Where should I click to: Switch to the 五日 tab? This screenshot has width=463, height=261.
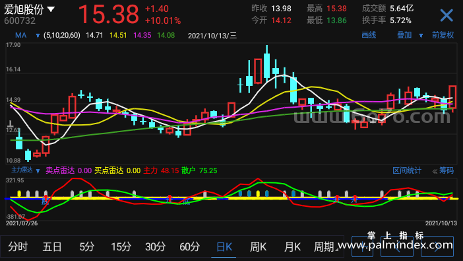coord(52,246)
